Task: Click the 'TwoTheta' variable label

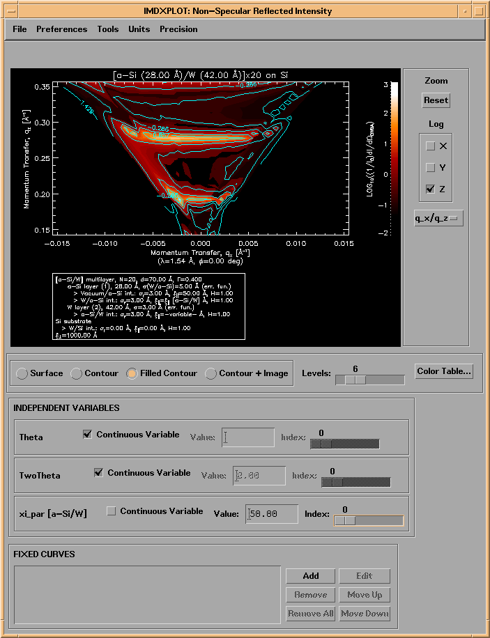Action: [x=40, y=476]
